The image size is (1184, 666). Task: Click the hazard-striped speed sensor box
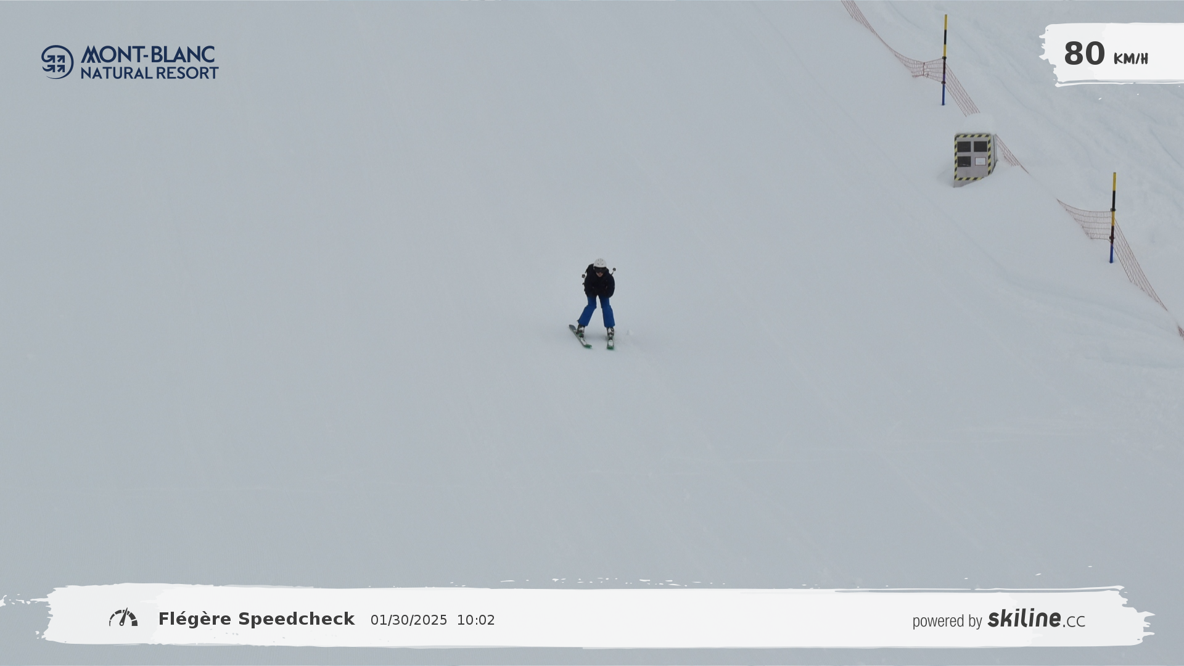coord(973,157)
